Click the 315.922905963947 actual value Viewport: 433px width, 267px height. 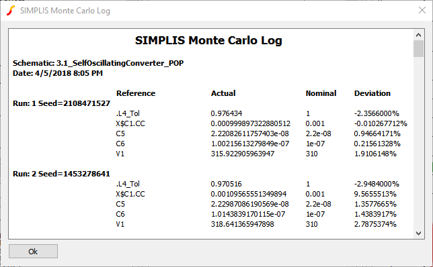(x=243, y=154)
